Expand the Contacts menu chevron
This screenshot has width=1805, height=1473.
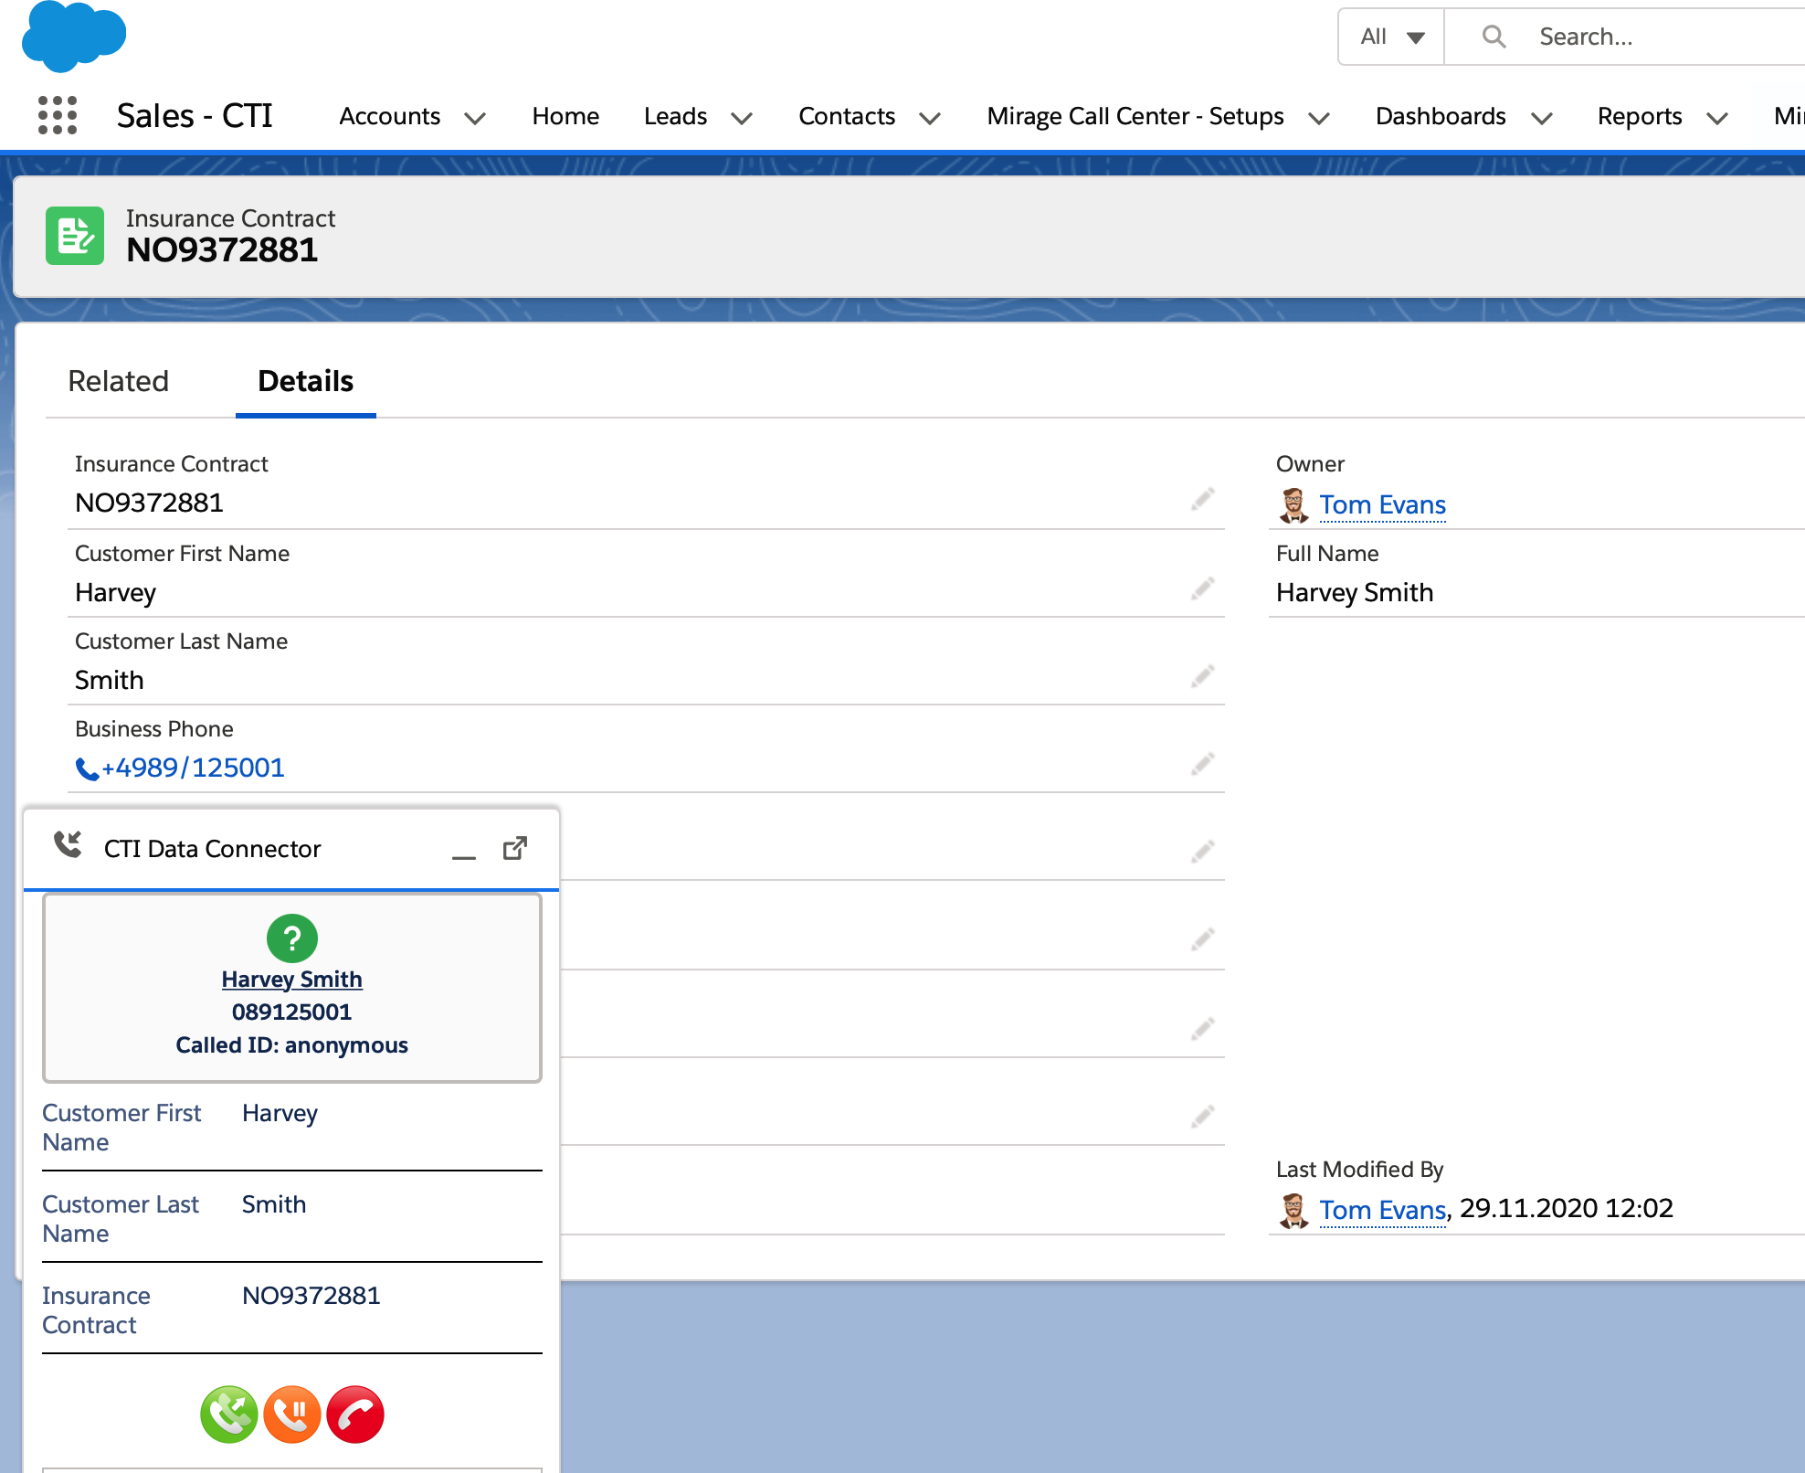click(x=930, y=118)
